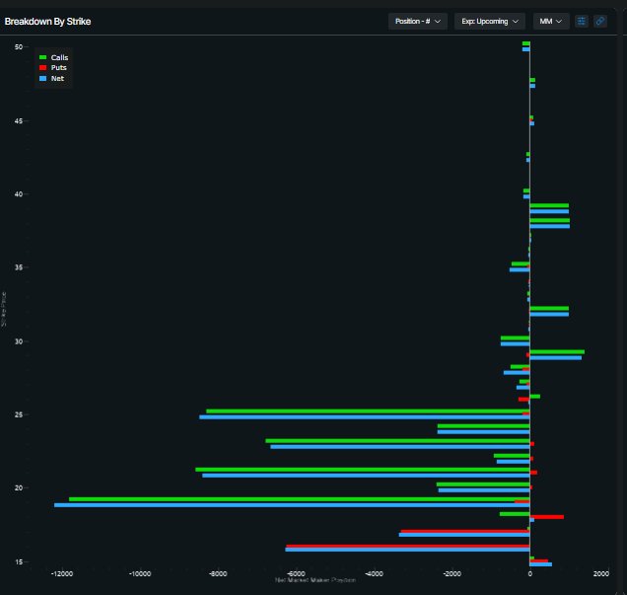Select the x-axis label -12000
Image resolution: width=627 pixels, height=595 pixels.
(x=62, y=574)
